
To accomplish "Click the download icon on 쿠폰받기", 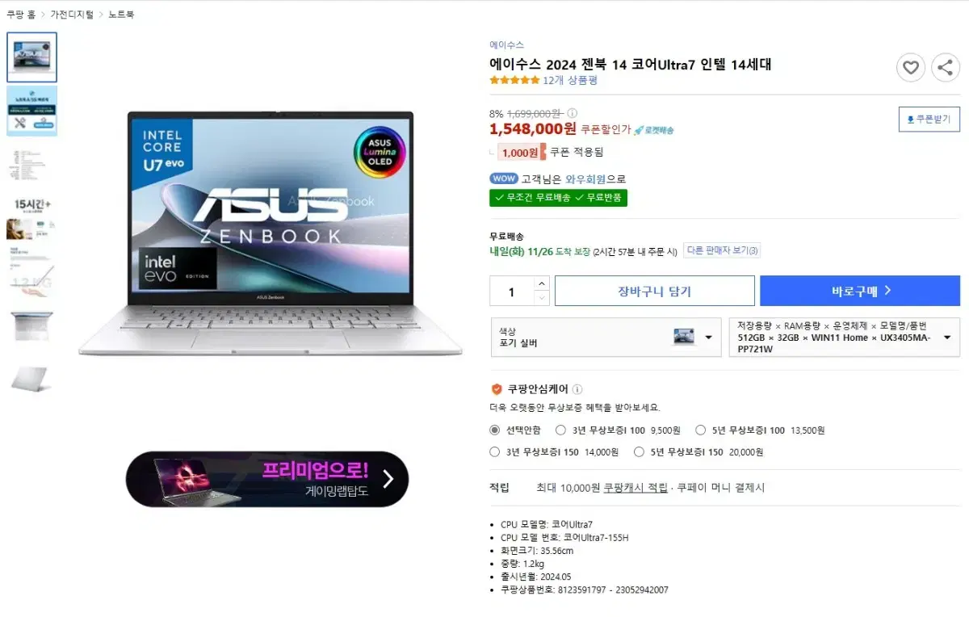I will click(910, 120).
